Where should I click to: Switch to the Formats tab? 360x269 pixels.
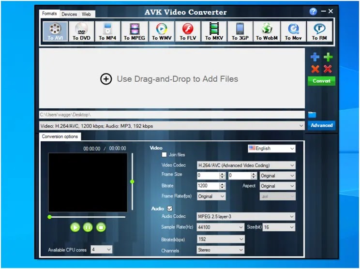coord(49,14)
